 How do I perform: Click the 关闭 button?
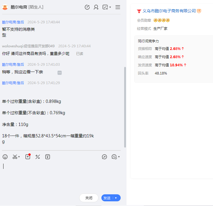(x=89, y=198)
